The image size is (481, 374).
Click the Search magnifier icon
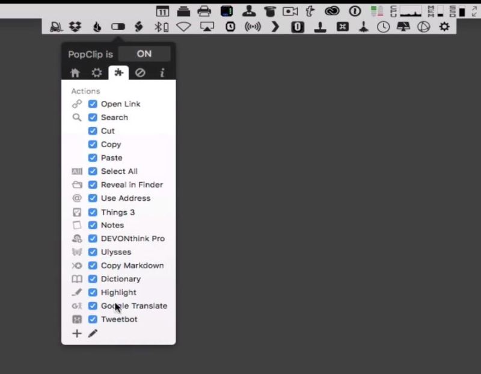click(x=77, y=117)
